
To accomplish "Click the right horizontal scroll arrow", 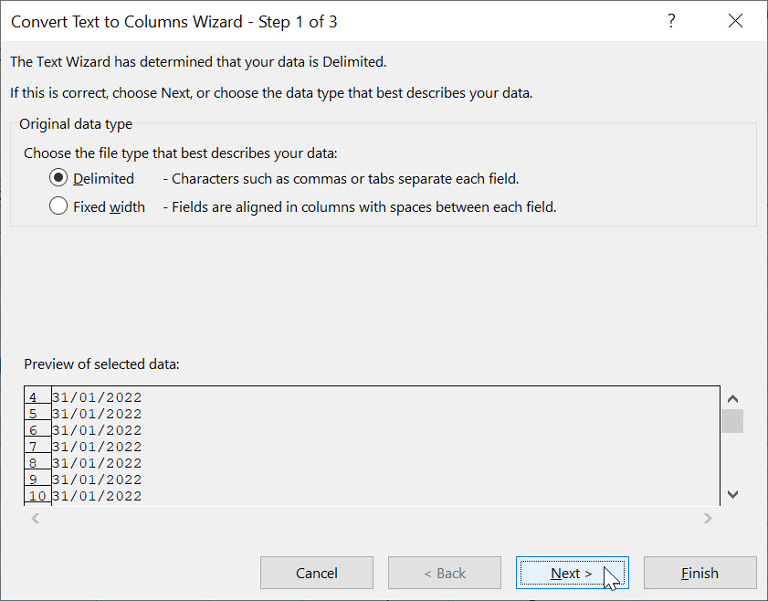I will point(708,518).
